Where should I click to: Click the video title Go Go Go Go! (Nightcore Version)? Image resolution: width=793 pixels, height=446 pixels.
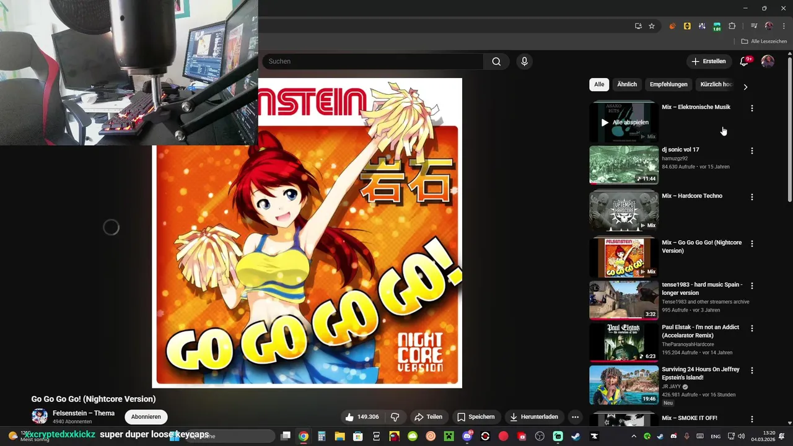pos(94,399)
